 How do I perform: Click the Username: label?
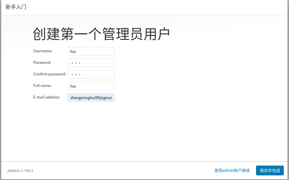tap(43, 51)
